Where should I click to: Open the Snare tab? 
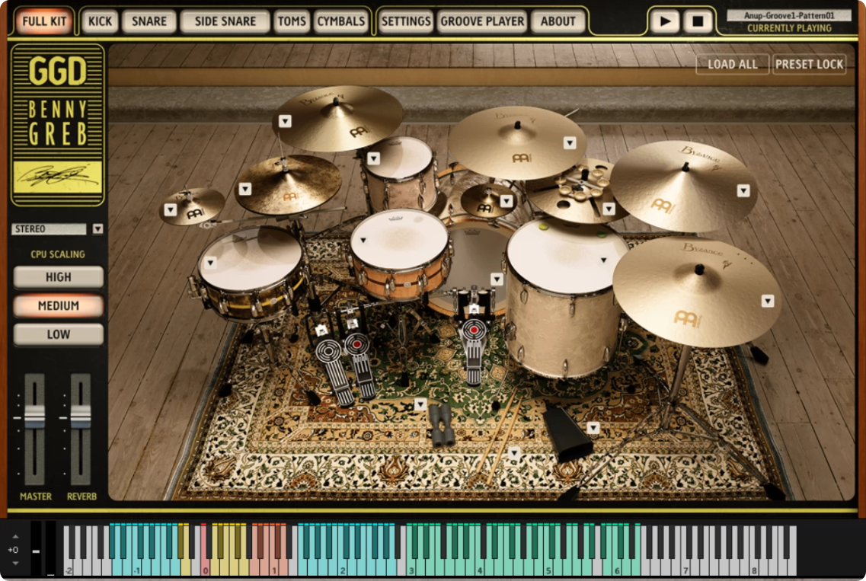[149, 21]
